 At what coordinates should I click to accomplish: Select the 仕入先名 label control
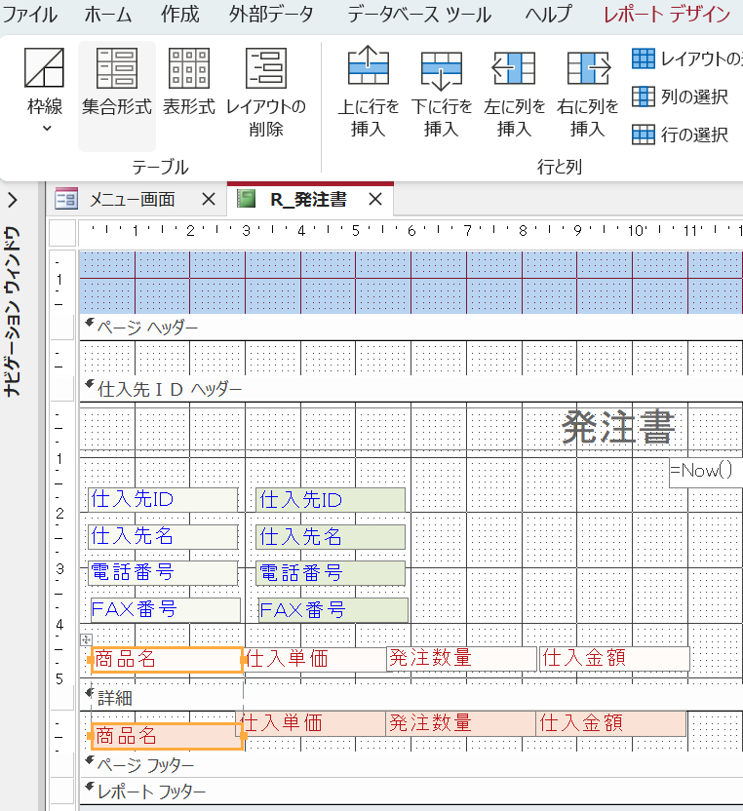163,536
